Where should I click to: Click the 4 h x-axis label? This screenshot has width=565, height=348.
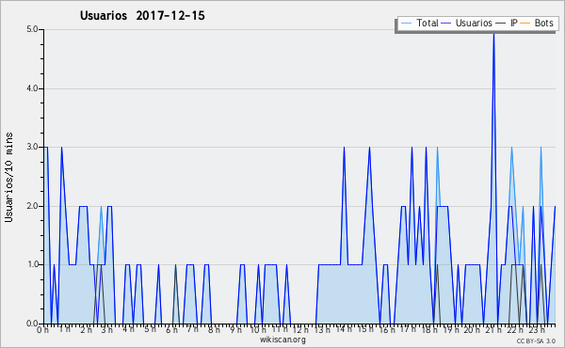pyautogui.click(x=128, y=329)
